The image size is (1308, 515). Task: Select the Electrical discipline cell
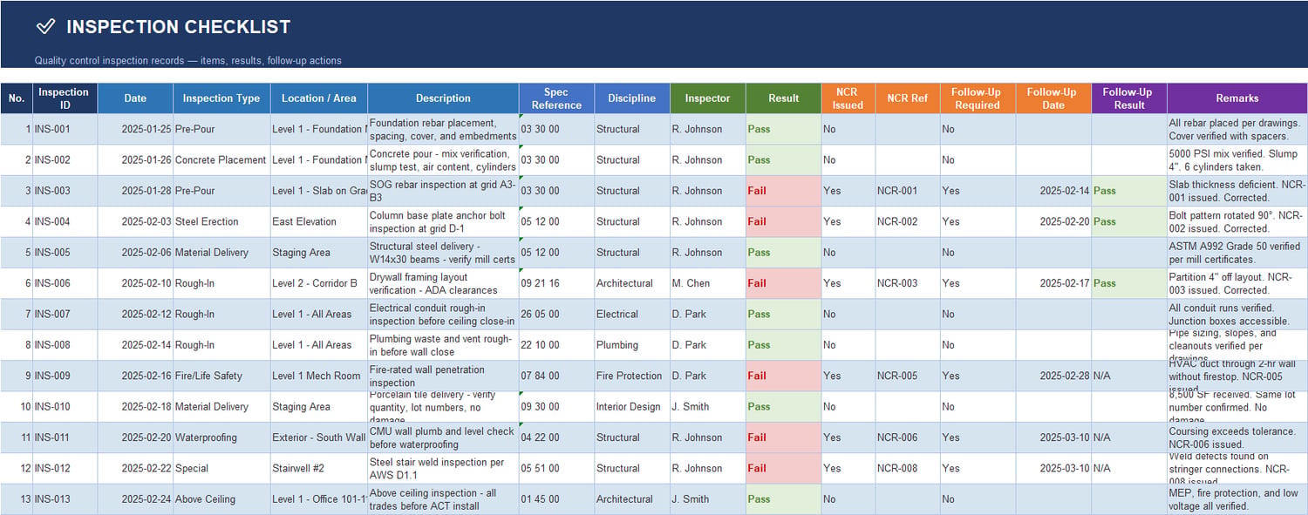tap(632, 314)
